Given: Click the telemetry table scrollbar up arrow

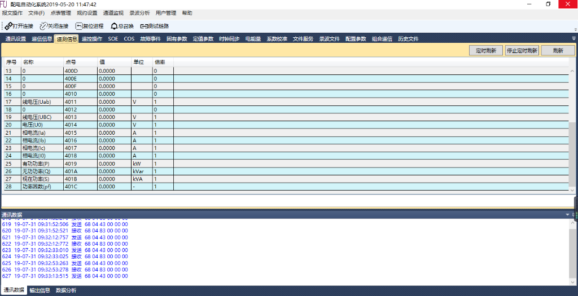Looking at the screenshot, I should 572,70.
